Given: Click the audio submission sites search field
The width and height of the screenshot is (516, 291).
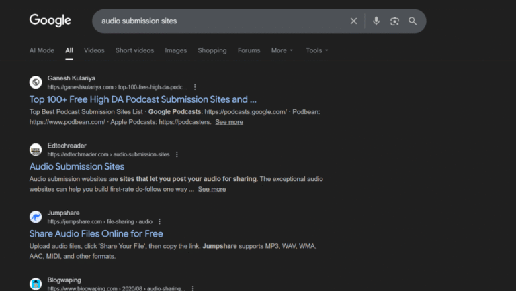Looking at the screenshot, I should (222, 21).
